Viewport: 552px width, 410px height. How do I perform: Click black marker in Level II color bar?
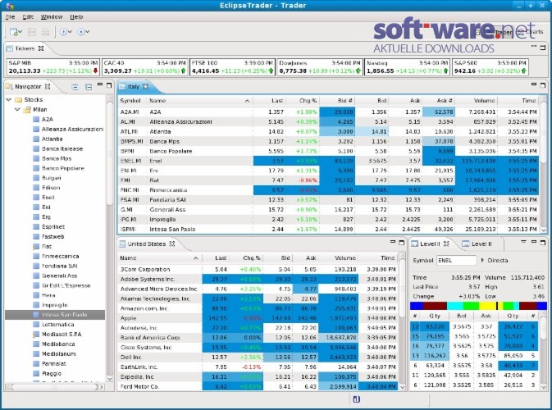(x=497, y=306)
